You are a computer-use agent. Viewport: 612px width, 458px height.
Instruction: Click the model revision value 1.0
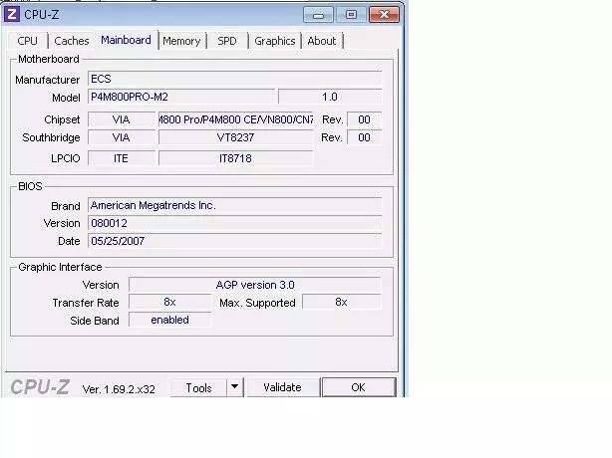pos(330,97)
